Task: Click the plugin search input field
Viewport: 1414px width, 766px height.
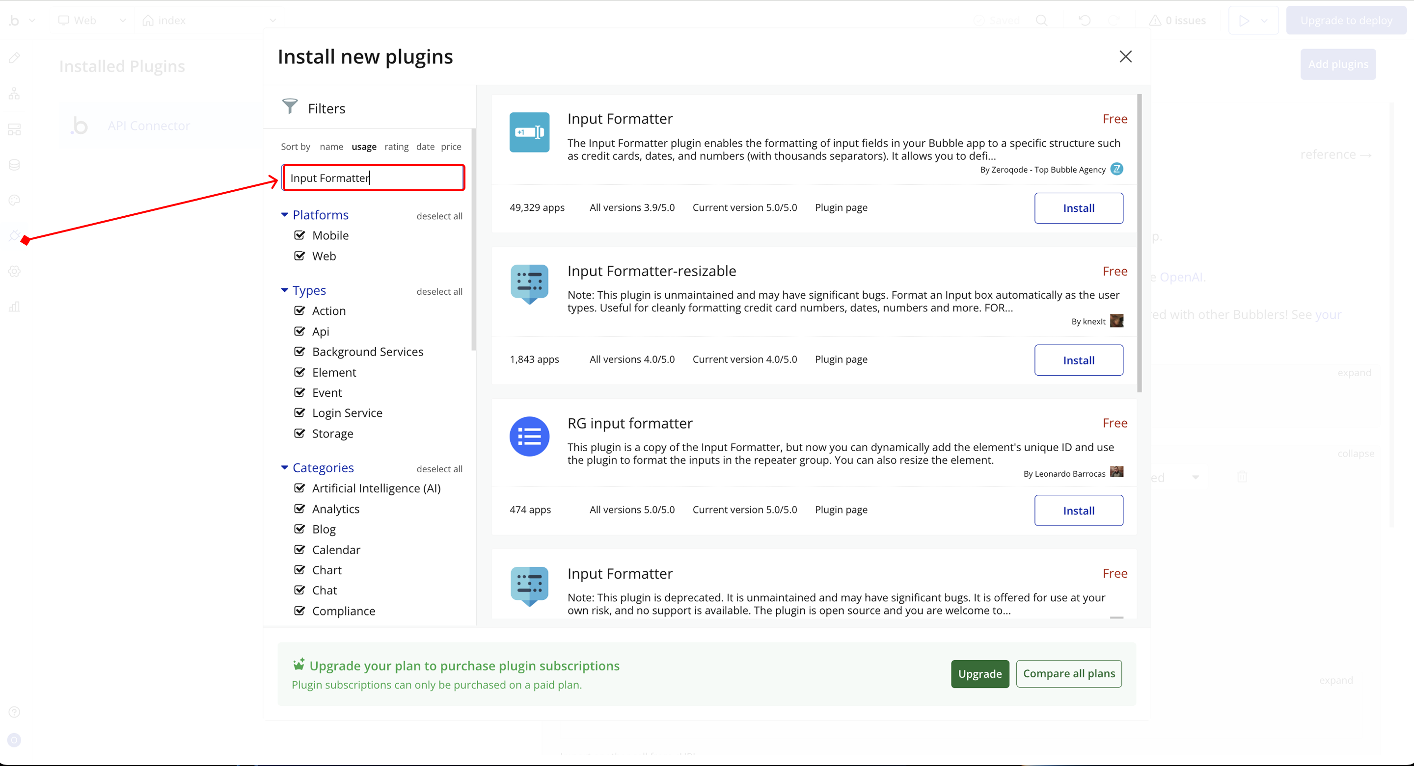Action: pyautogui.click(x=373, y=178)
